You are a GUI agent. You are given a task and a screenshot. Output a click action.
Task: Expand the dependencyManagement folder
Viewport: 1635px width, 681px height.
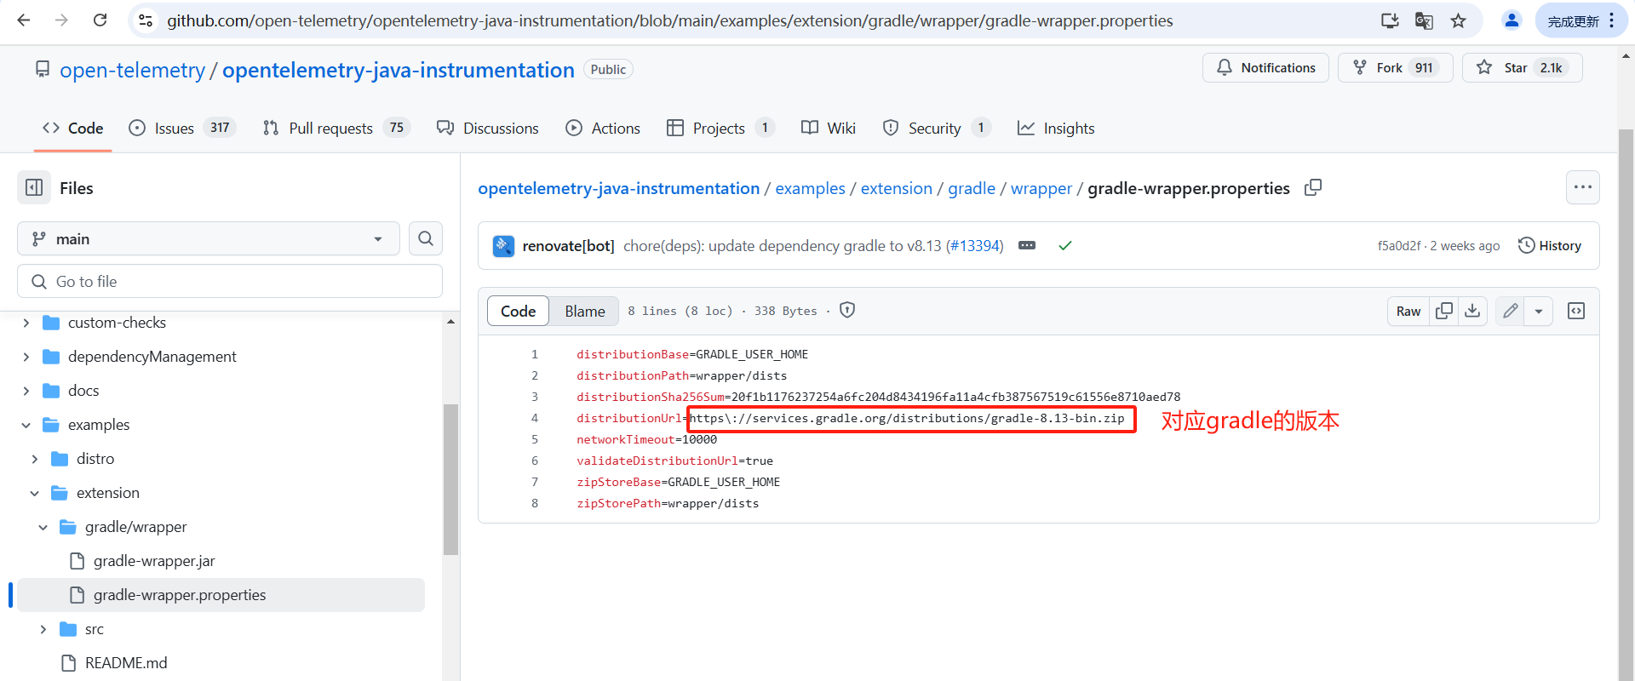tap(26, 357)
